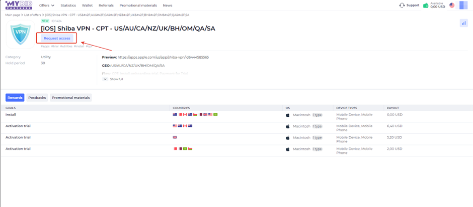Open Promotional materials in top navigation
This screenshot has width=473, height=207.
(138, 6)
